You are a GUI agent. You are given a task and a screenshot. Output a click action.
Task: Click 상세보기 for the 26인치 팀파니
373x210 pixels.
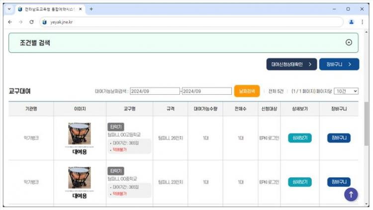(x=300, y=138)
